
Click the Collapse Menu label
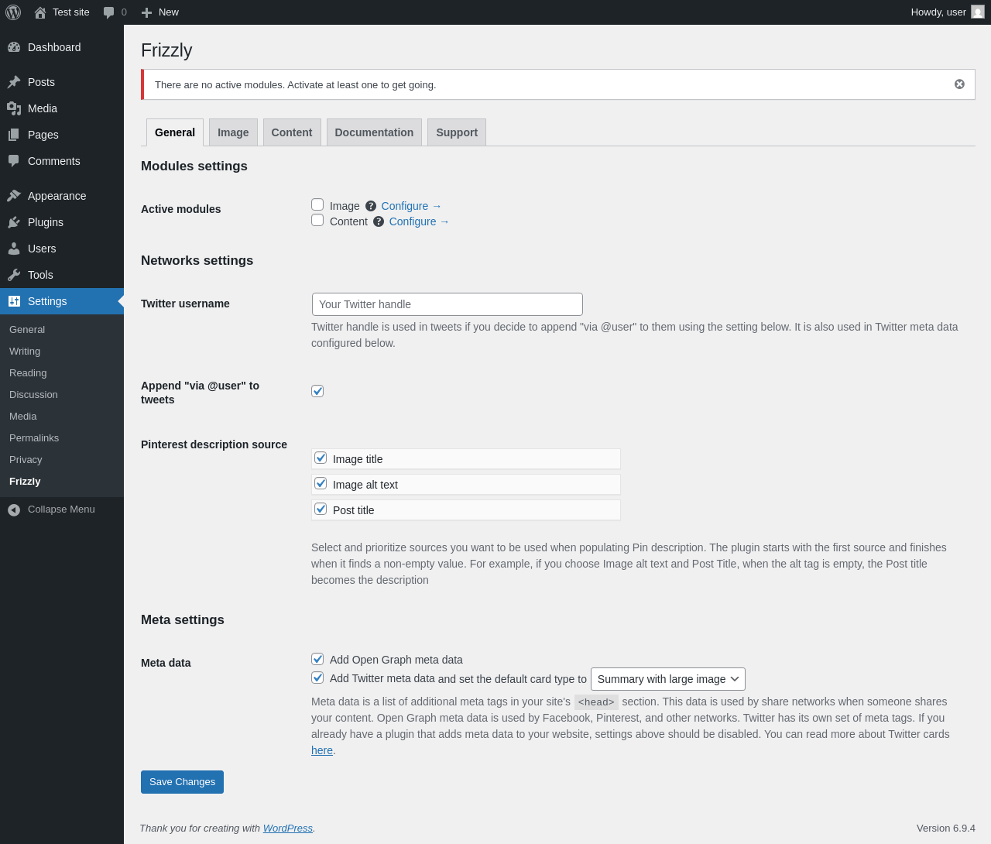point(61,509)
